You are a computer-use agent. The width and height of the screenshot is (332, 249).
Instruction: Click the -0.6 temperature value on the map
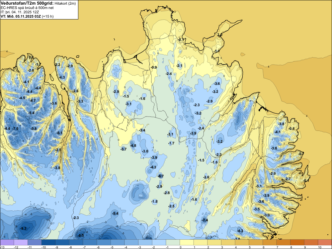pos(291,128)
